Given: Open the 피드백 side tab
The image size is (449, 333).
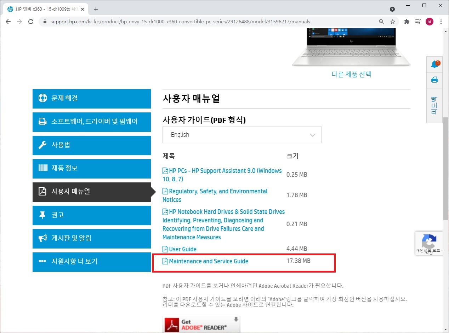Looking at the screenshot, I should click(434, 105).
